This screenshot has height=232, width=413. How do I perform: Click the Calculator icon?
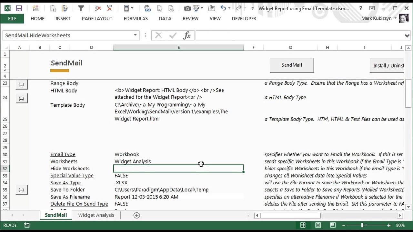click(x=127, y=8)
